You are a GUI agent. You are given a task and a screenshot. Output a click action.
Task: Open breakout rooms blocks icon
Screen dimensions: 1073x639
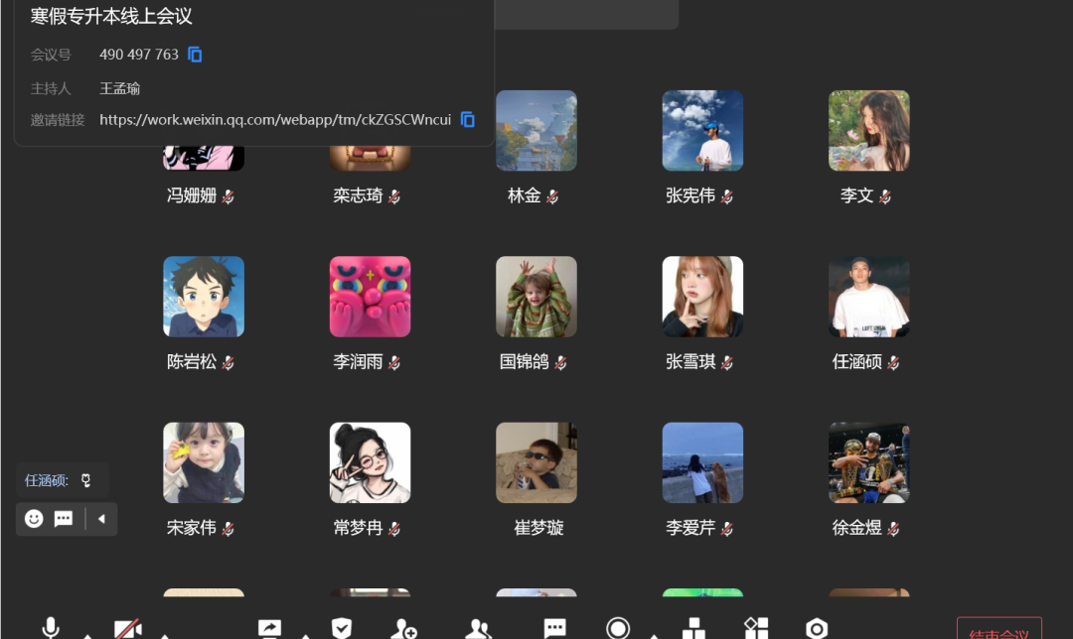tap(693, 628)
